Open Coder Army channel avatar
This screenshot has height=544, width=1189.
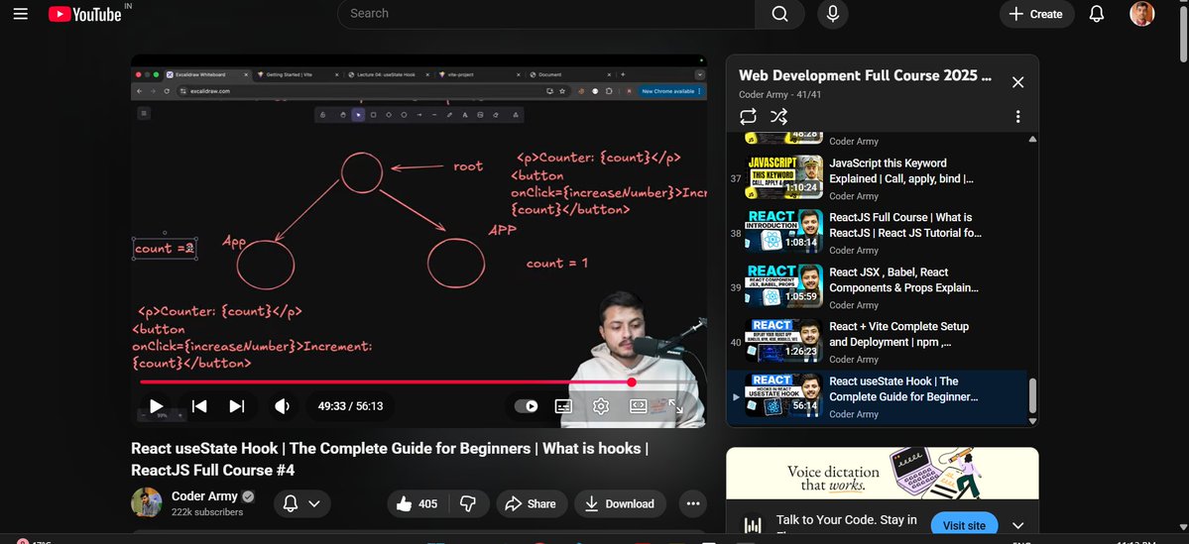coord(147,502)
